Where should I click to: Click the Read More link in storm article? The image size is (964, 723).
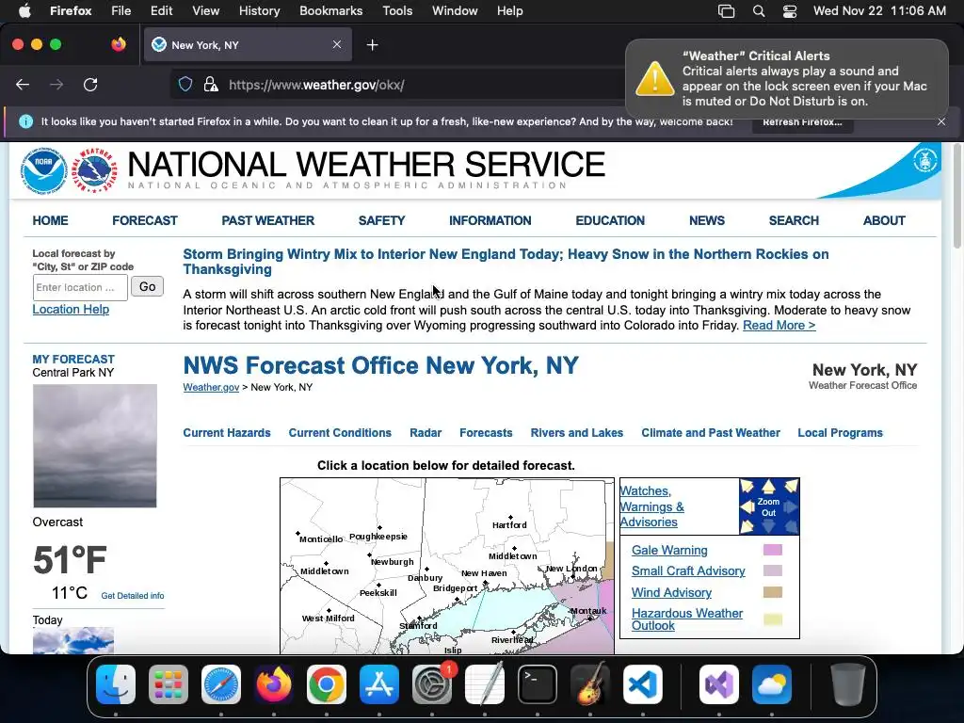click(x=779, y=325)
